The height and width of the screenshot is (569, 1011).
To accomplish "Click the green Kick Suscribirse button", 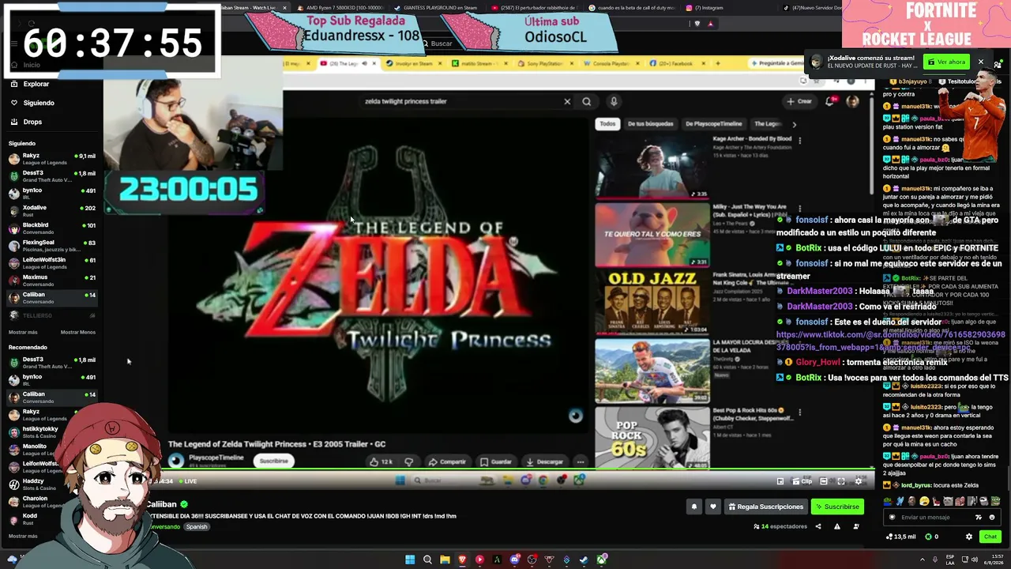I will 837,507.
